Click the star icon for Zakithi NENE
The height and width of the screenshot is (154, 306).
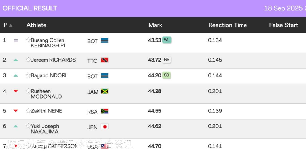(28, 111)
